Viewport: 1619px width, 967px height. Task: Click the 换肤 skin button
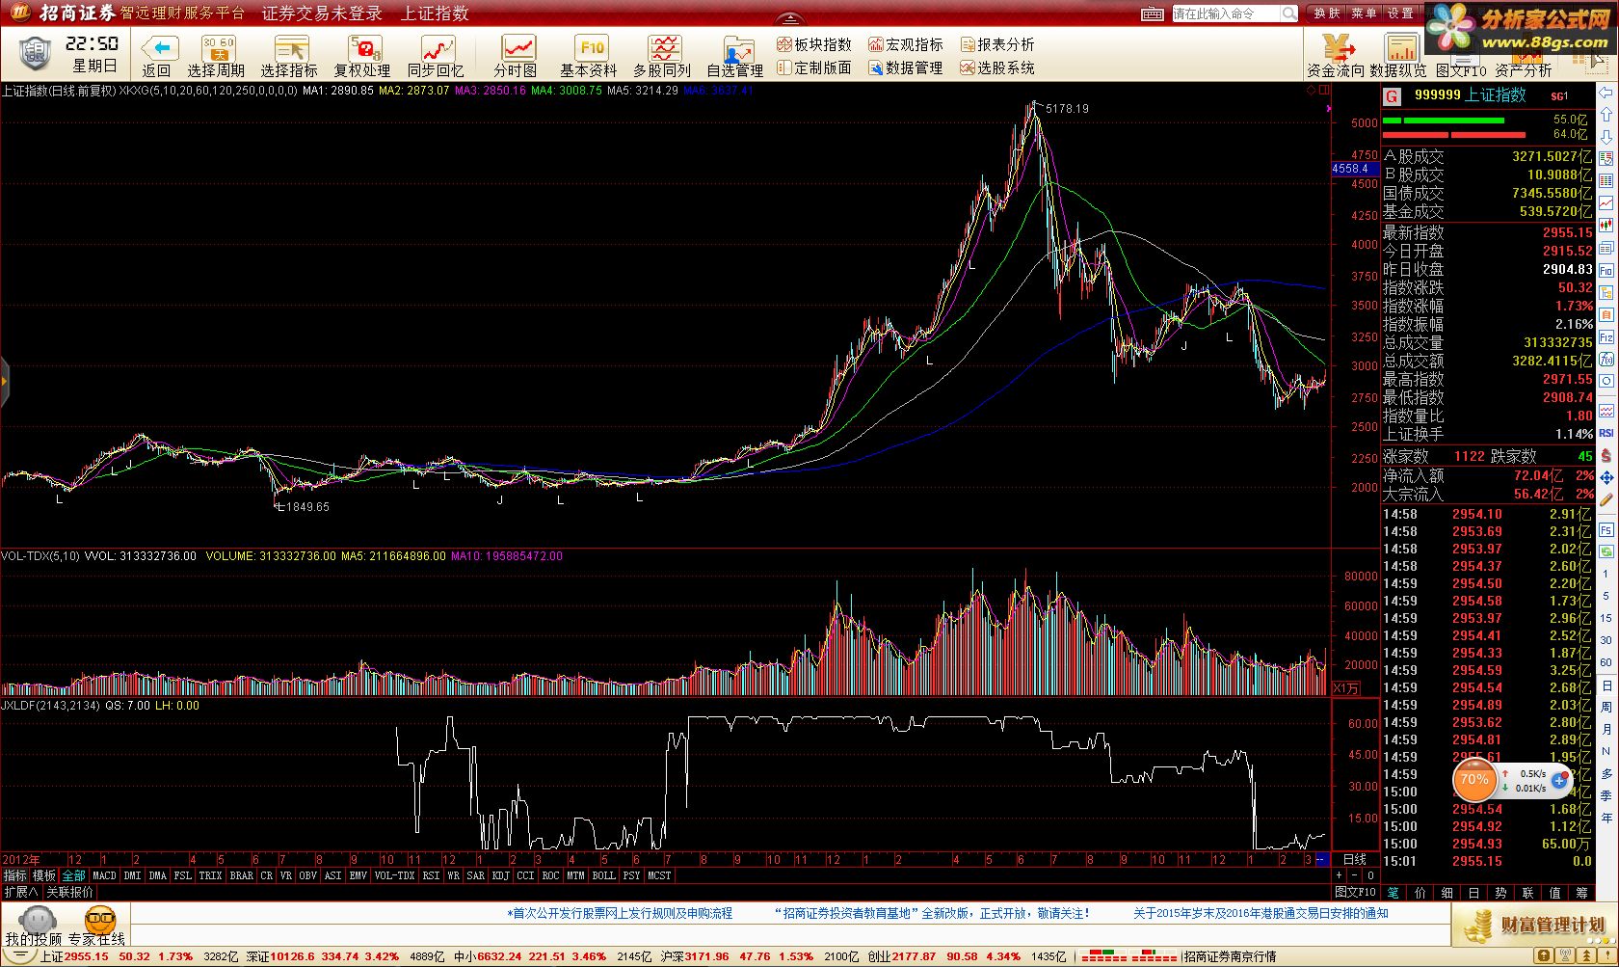coord(1327,13)
